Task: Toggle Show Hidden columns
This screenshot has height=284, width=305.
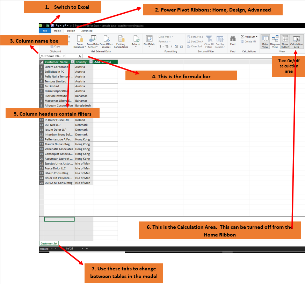Action: coord(285,42)
